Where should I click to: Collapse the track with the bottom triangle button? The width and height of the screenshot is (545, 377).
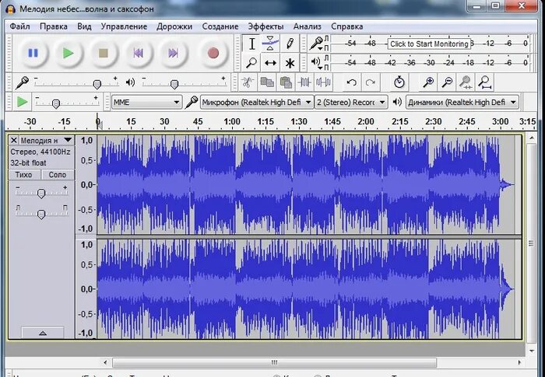click(43, 333)
